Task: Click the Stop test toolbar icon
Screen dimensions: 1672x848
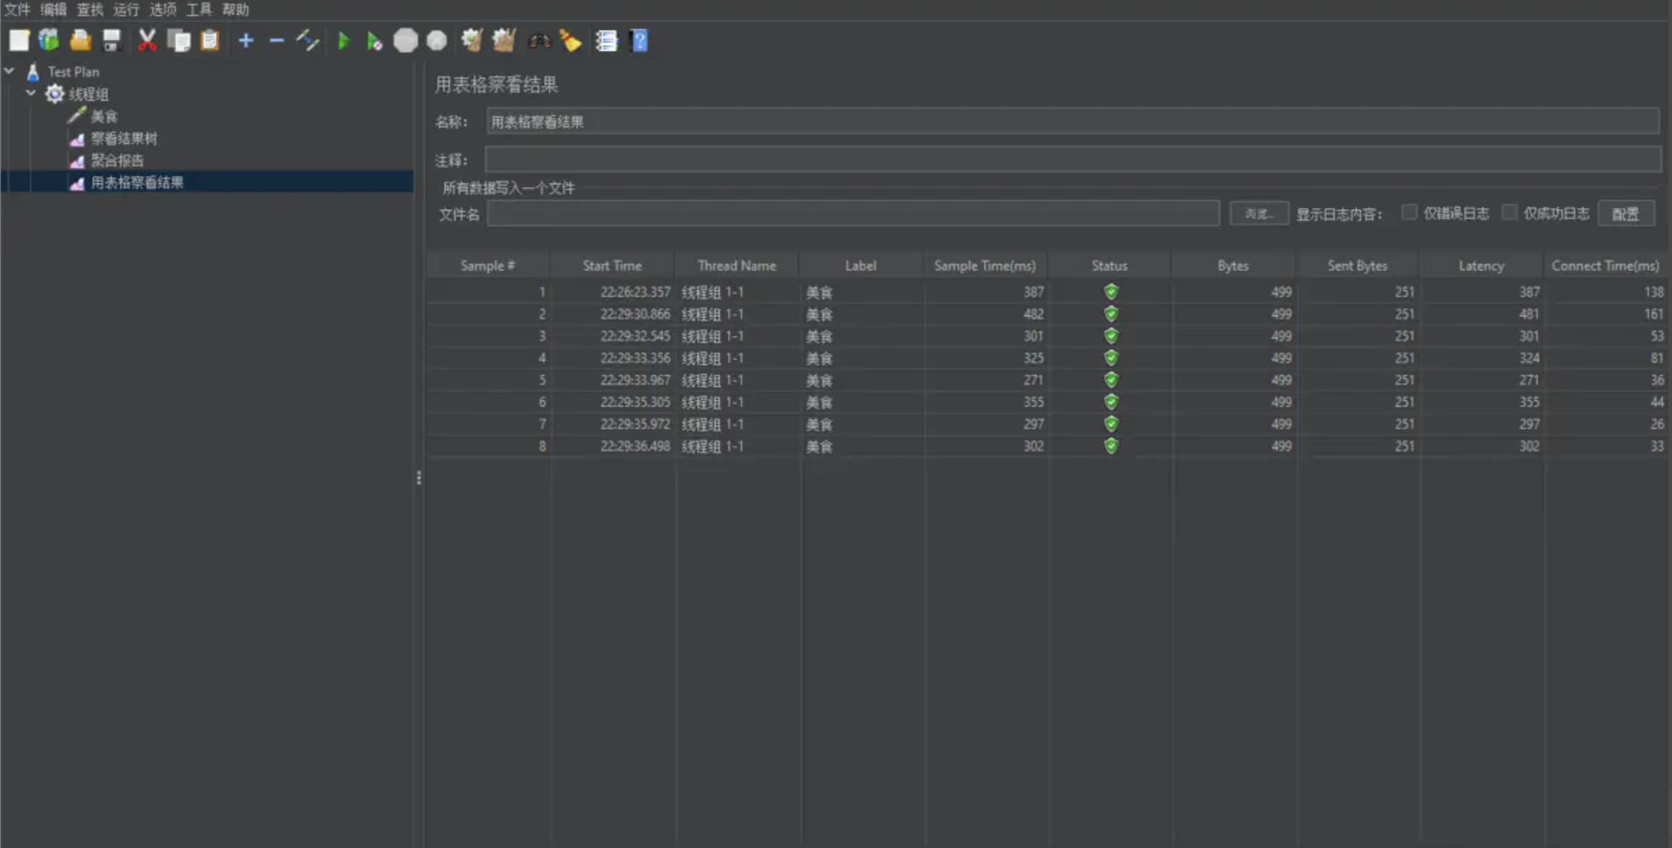Action: point(405,41)
